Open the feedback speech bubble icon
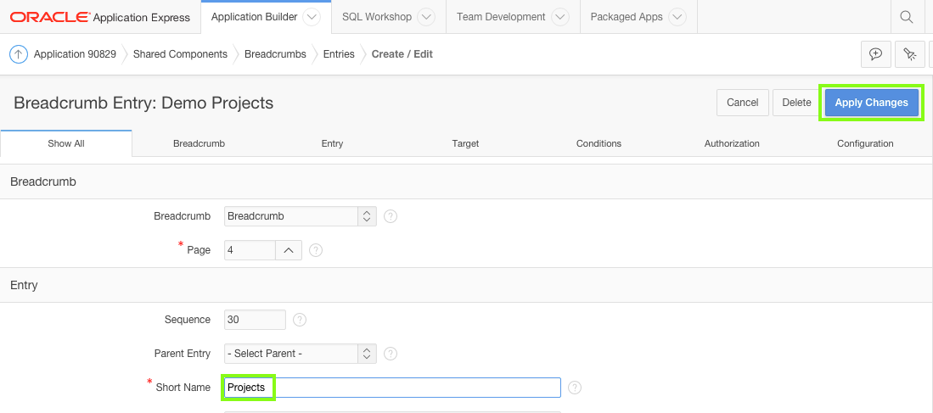The image size is (933, 413). click(x=875, y=54)
